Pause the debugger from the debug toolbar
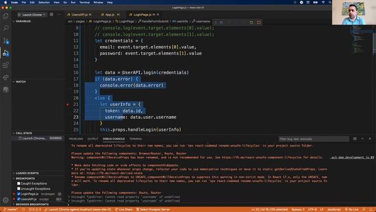Viewport: 376px width, 212px height. pyautogui.click(x=221, y=22)
